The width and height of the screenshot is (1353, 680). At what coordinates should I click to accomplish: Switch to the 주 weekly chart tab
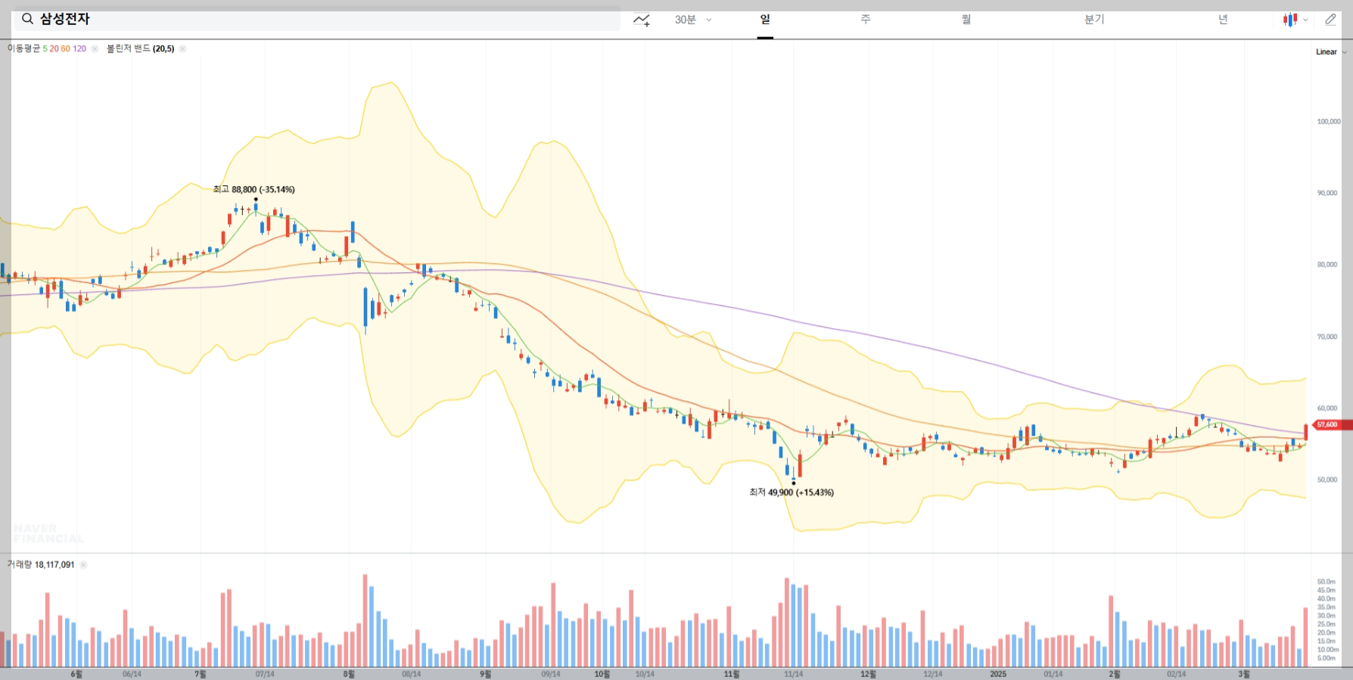866,20
